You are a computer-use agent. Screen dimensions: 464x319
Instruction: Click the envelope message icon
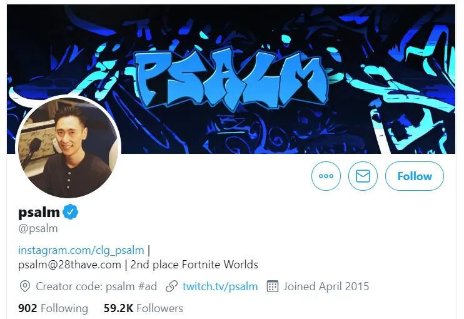coord(363,176)
